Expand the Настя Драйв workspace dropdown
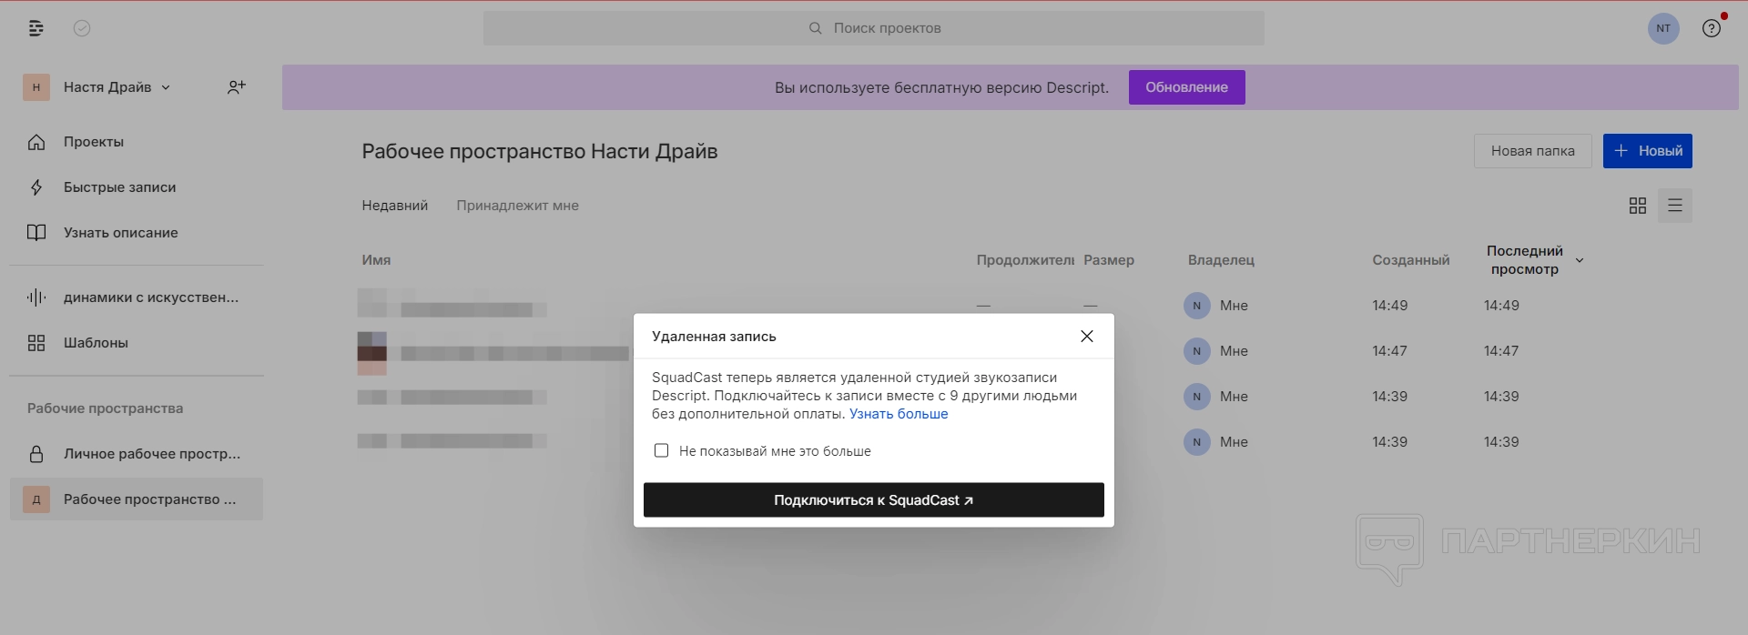Image resolution: width=1748 pixels, height=635 pixels. tap(166, 87)
